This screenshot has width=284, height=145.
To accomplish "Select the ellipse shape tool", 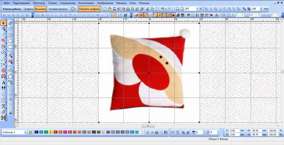I will click(11, 41).
